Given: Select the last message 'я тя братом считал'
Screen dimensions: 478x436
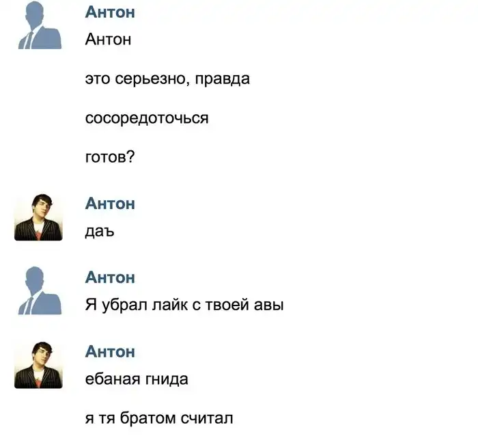Looking at the screenshot, I should [x=159, y=418].
